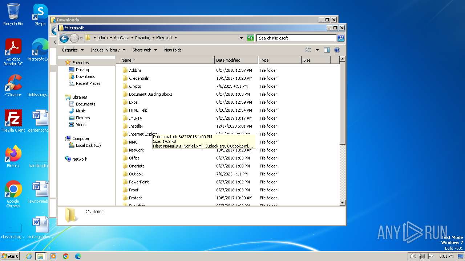Screen dimensions: 465x261
Task: Select the OneNote folder row
Action: coord(227,166)
